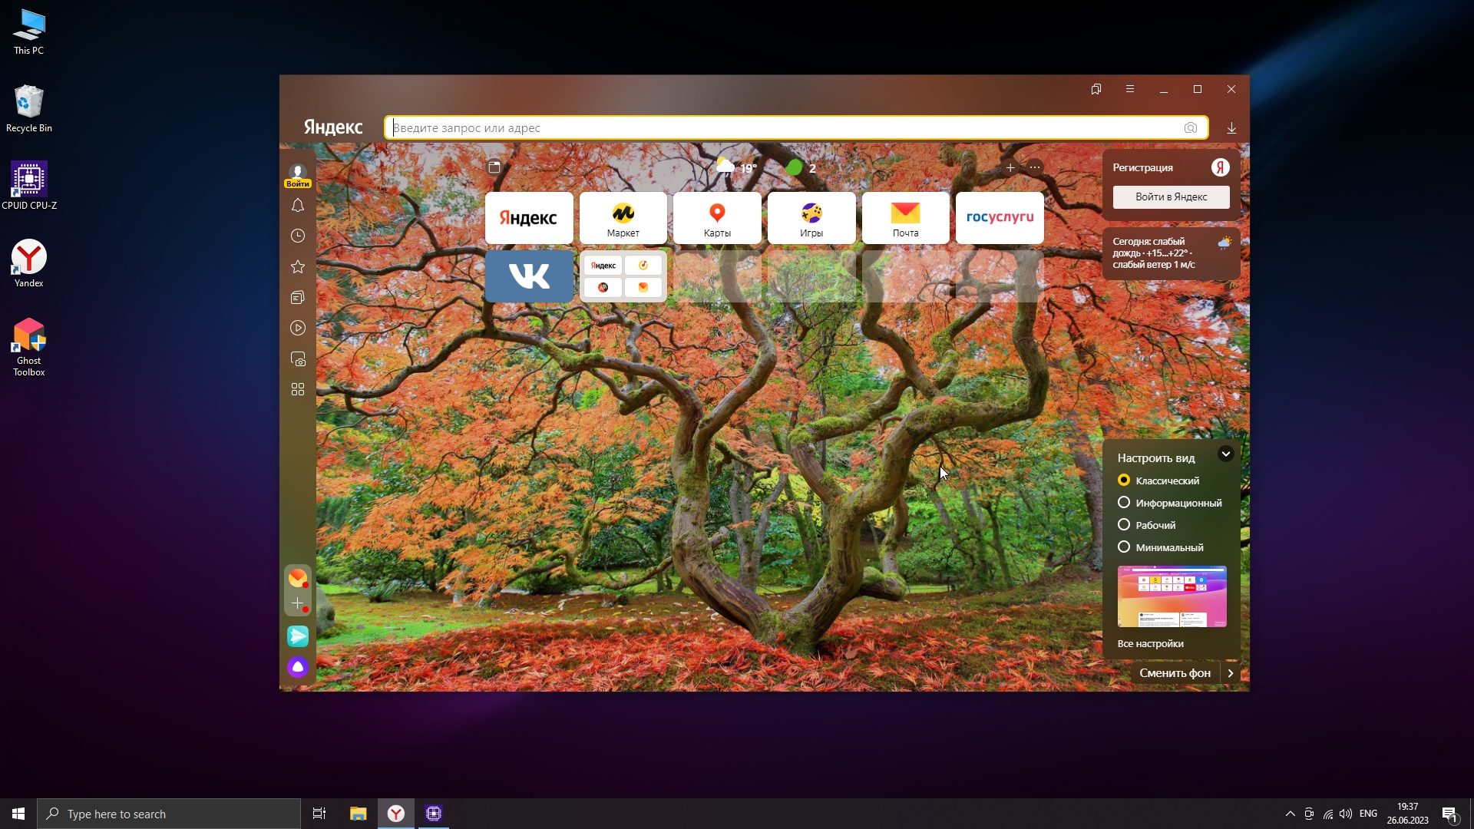The height and width of the screenshot is (829, 1474).
Task: Open the tableau three-dots menu
Action: (1035, 167)
